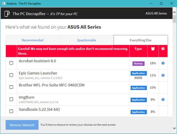Image resolution: width=177 pixels, height=134 pixels.
Task: Click the Application tag for Brother MFL-Pro Suite
Action: (139, 88)
